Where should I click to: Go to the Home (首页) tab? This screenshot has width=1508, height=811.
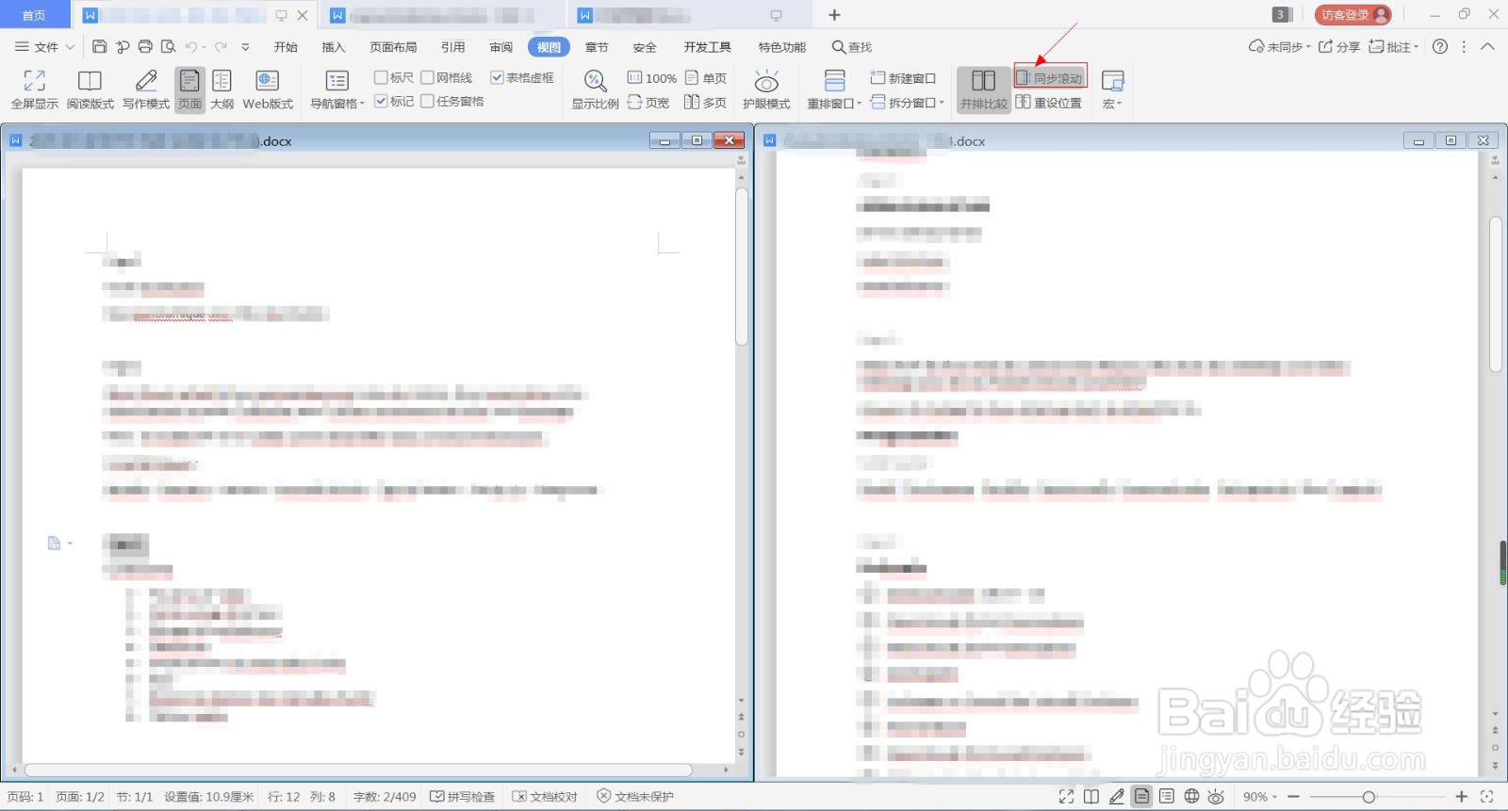[x=34, y=15]
